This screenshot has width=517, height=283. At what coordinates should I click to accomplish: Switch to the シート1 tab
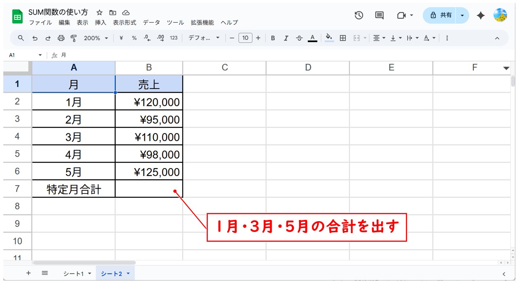click(x=77, y=274)
